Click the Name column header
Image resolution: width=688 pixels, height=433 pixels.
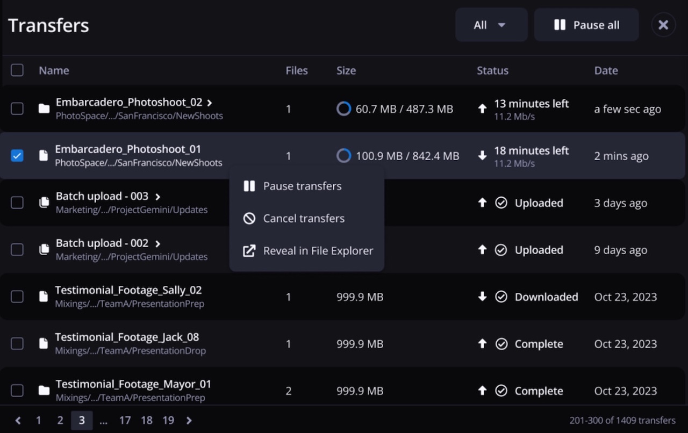(54, 70)
